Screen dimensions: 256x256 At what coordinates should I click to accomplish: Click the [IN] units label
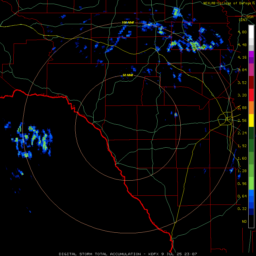point(243,20)
